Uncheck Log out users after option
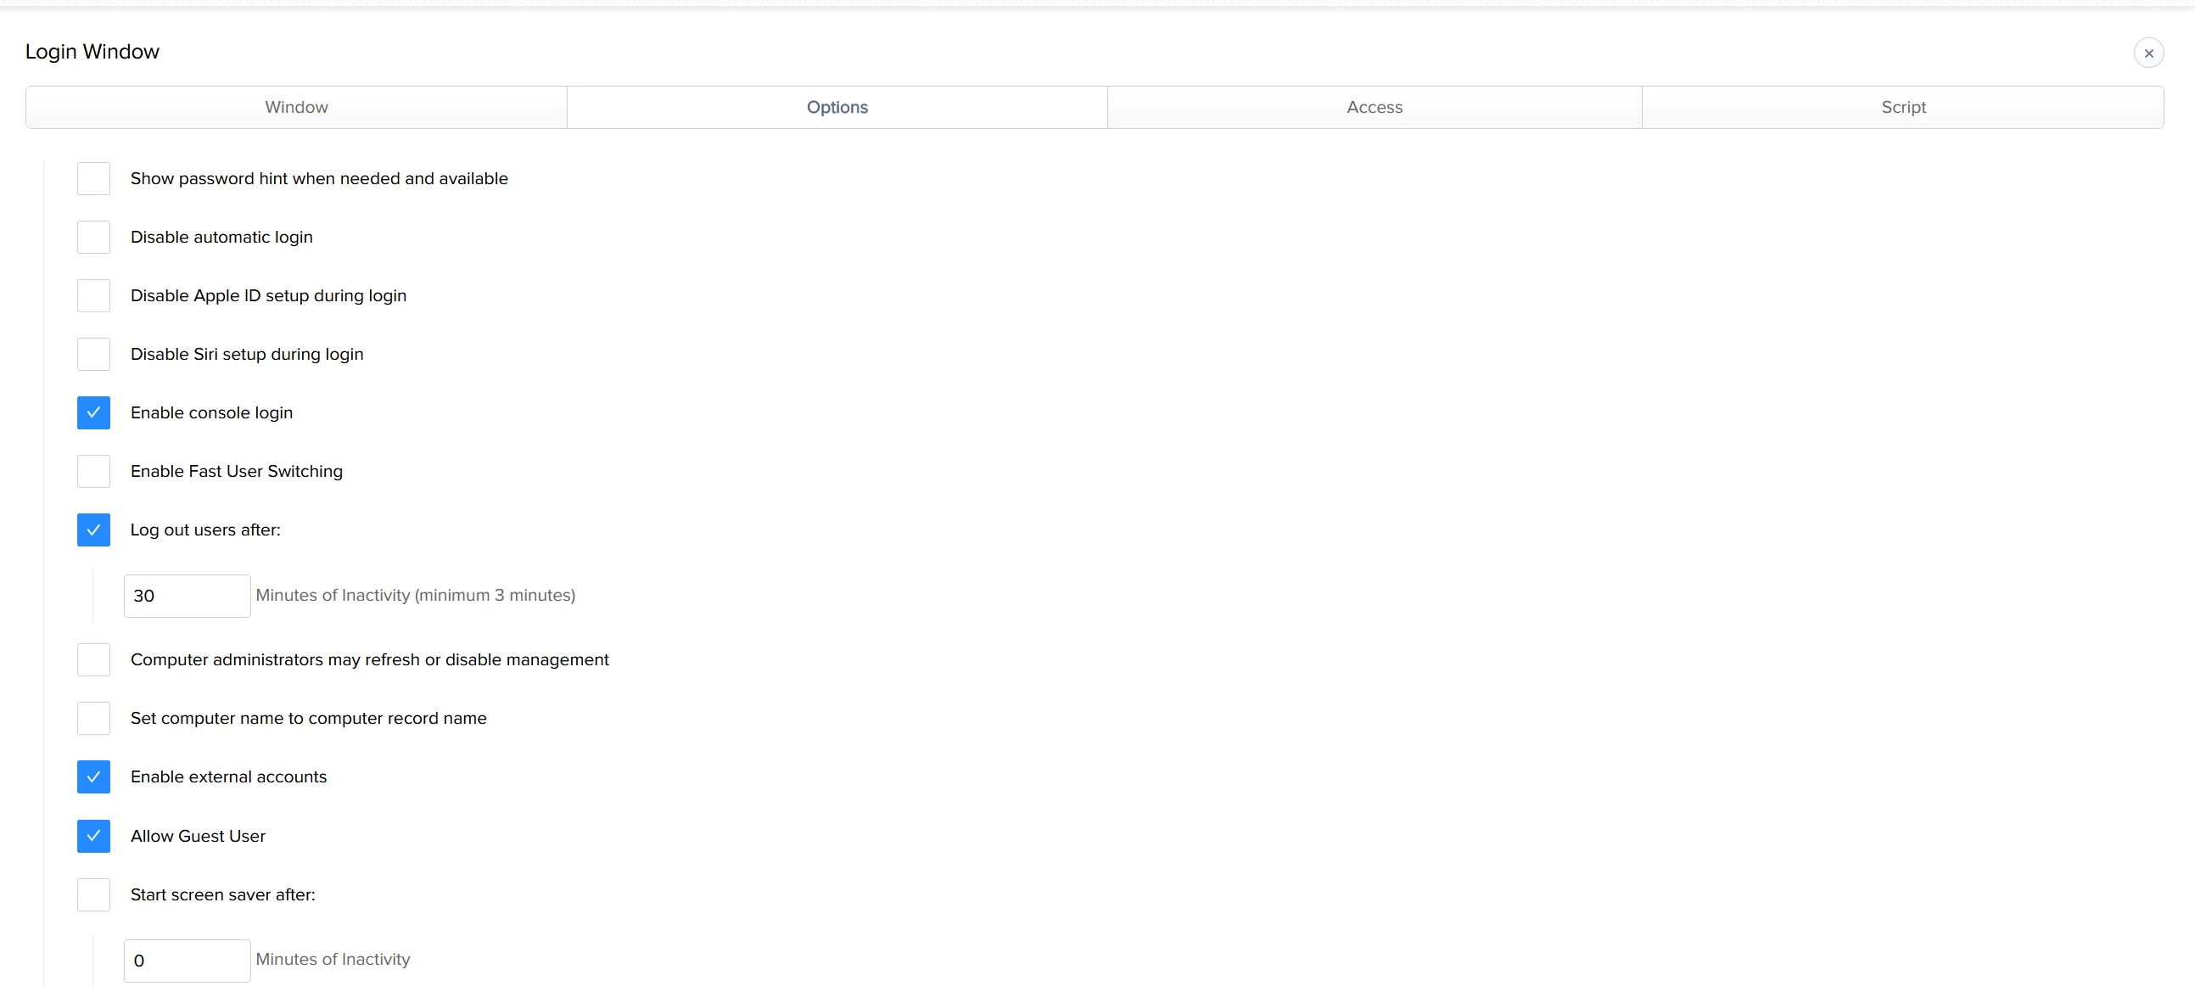Viewport: 2195px width, 992px height. coord(93,530)
